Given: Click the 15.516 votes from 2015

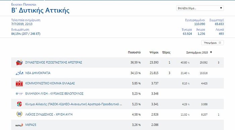Looking at the screenshot, I should pyautogui.click(x=204, y=73).
